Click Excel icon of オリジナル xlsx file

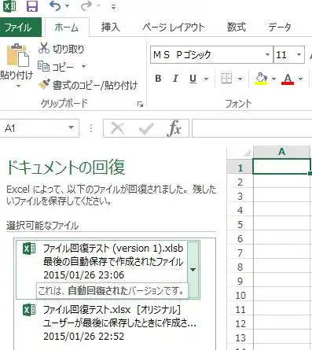29,310
